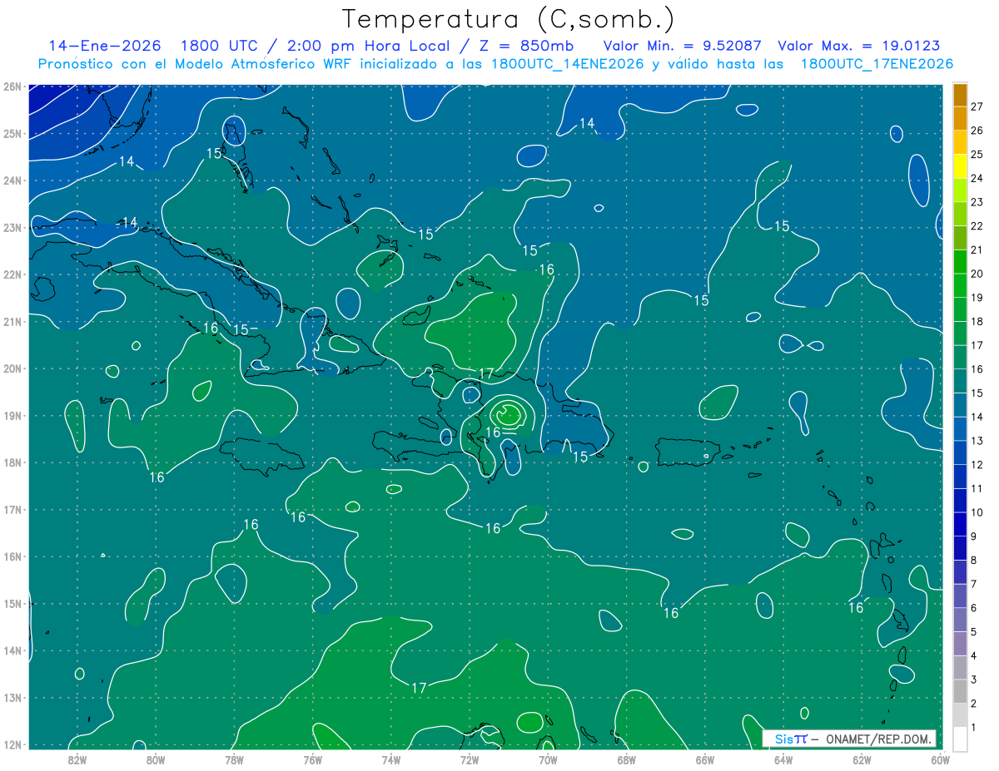Viewport: 999px width, 771px height.
Task: Click legend color band between 2 and 3
Action: click(x=960, y=691)
